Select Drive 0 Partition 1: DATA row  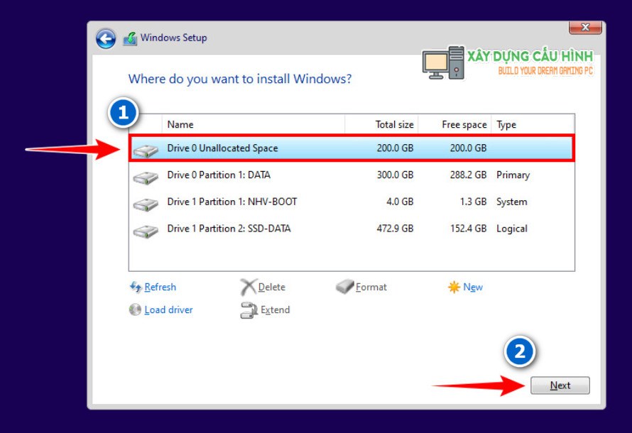pos(352,175)
